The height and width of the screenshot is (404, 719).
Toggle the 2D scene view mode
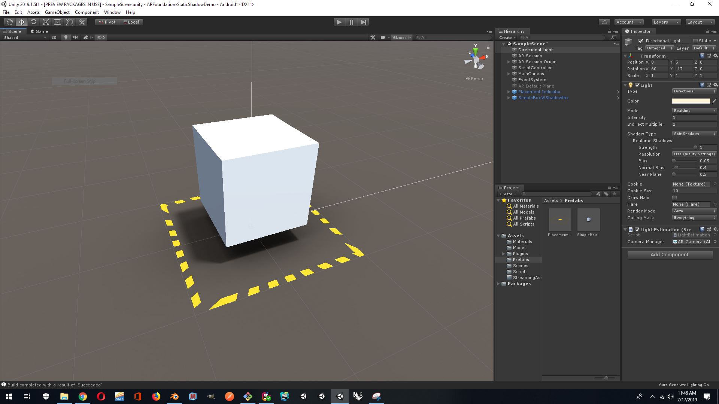click(x=54, y=37)
